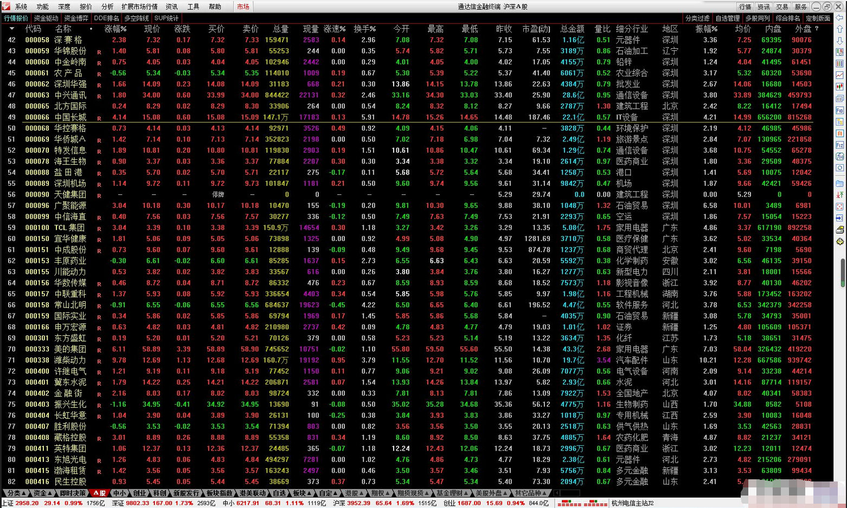
Task: Click the yellow tree structure icon in the sidebar
Action: coord(840,122)
